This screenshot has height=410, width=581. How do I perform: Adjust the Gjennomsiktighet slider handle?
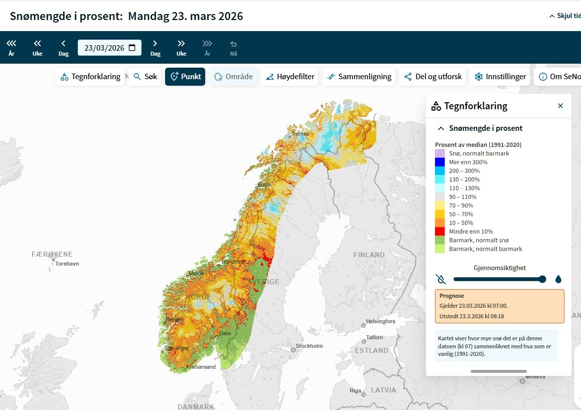click(x=542, y=279)
